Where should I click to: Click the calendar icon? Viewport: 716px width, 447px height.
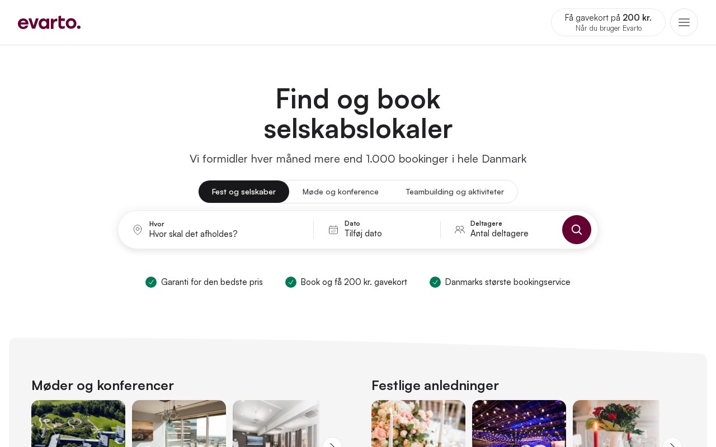click(333, 230)
